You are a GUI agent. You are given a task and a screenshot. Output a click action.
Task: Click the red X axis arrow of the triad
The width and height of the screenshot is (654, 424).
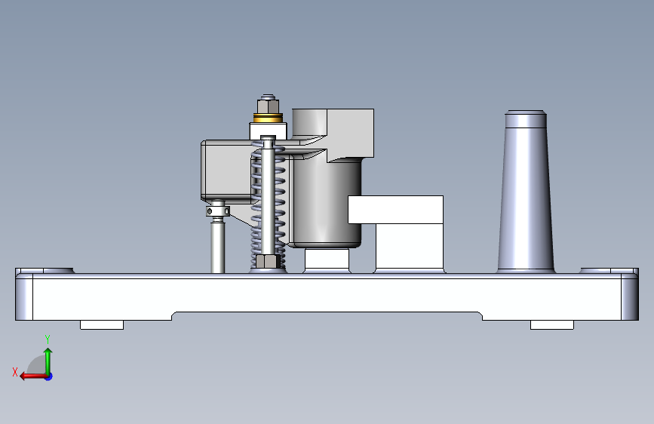click(32, 376)
